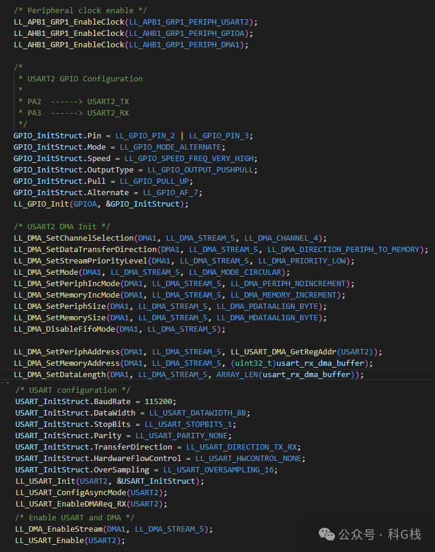Click the USART2 GPIO Configuration comment line
This screenshot has width=435, height=552.
click(85, 79)
